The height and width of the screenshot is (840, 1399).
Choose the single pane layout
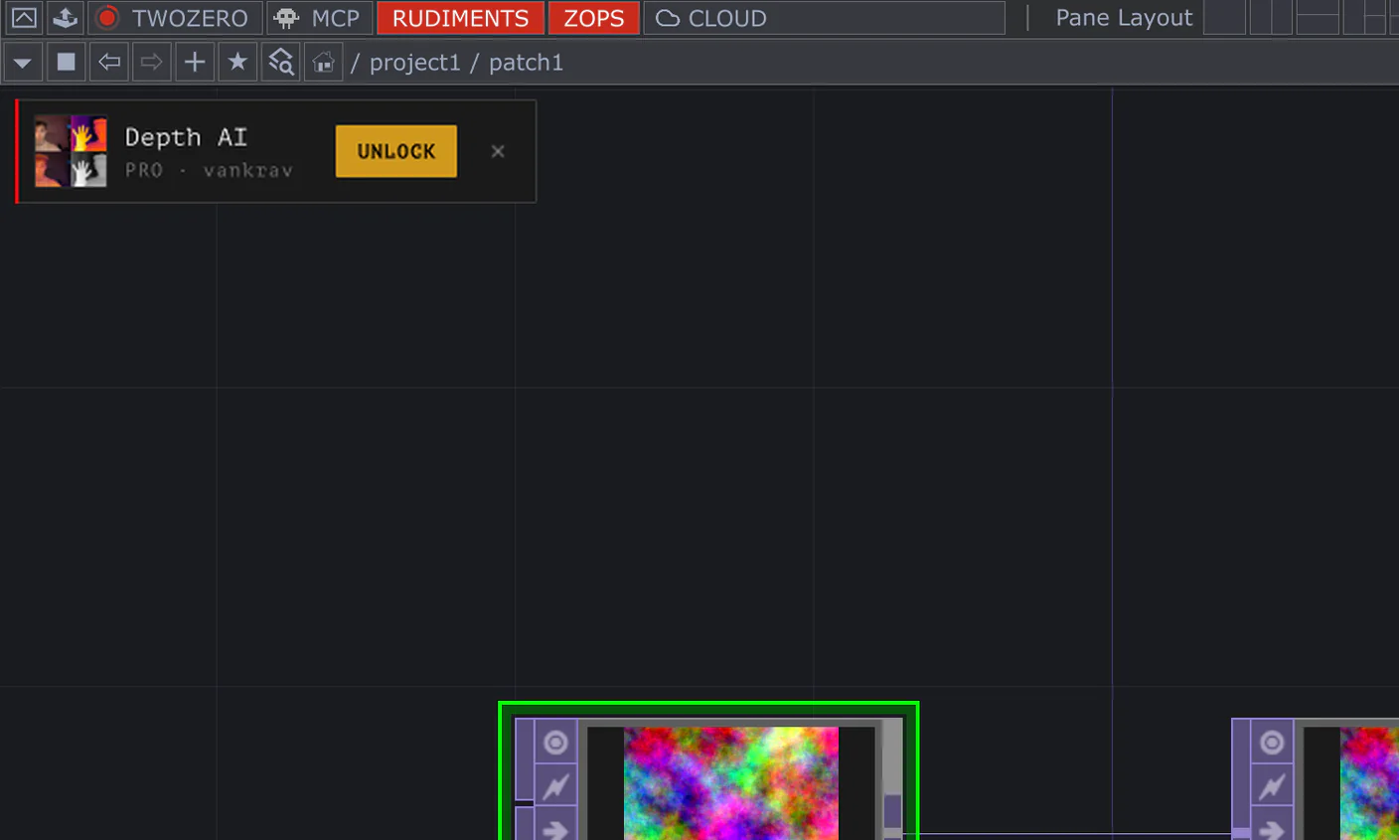[1224, 18]
